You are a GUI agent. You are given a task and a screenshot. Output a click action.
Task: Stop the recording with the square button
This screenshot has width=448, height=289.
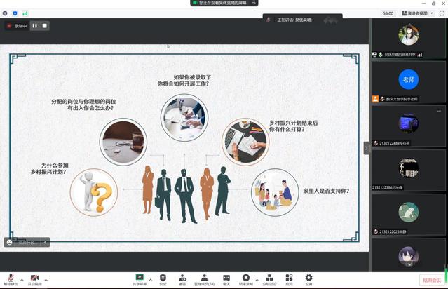[x=44, y=26]
